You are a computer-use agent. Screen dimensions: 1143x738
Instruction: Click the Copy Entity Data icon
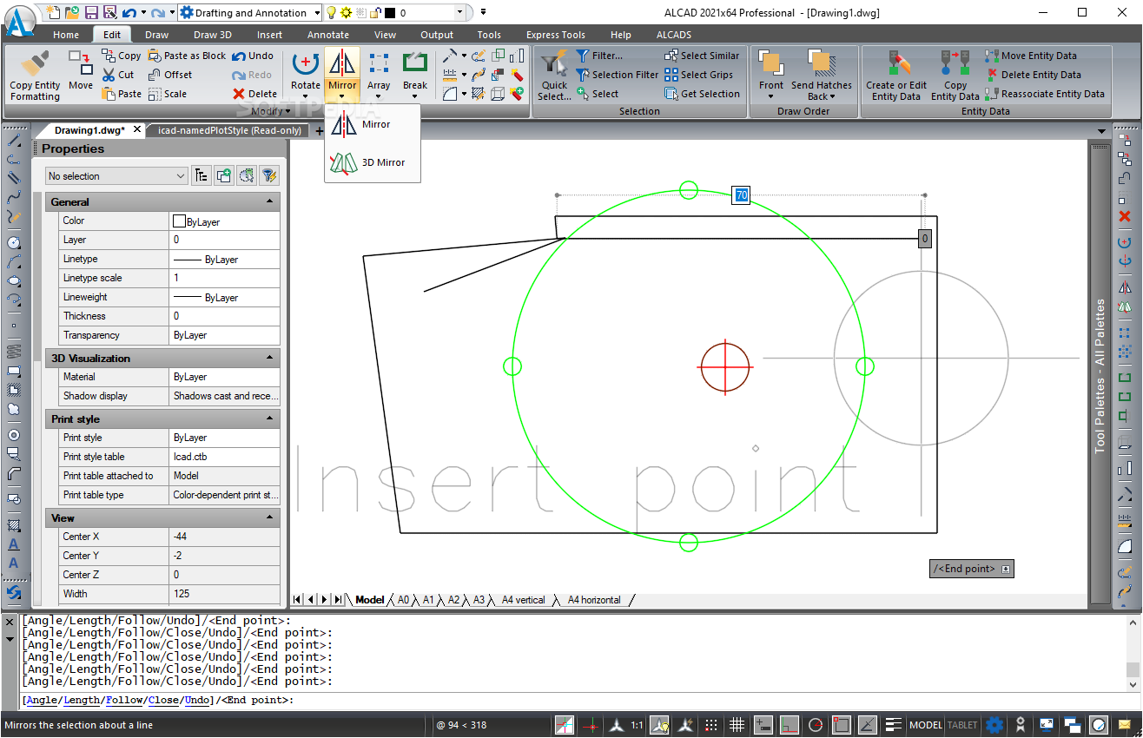tap(955, 63)
